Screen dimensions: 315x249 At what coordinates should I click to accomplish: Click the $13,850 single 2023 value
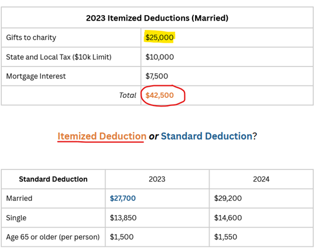(x=123, y=218)
